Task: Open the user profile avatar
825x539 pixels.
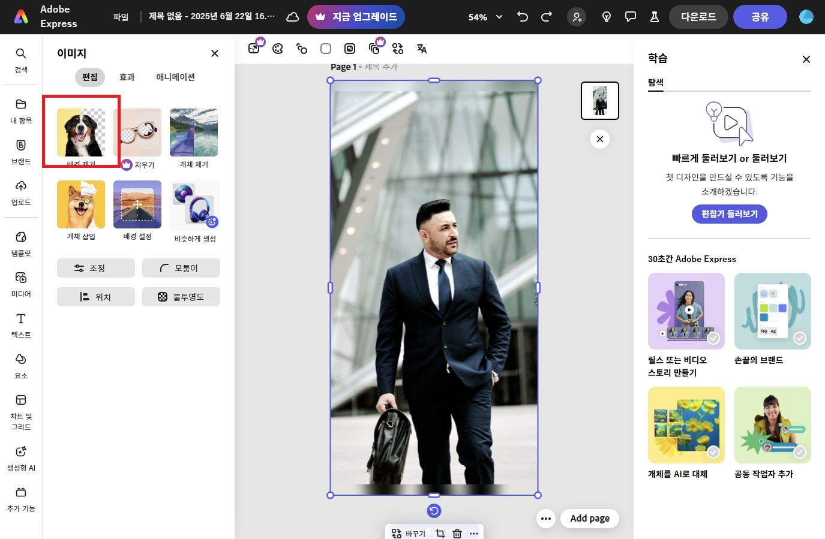Action: (806, 17)
